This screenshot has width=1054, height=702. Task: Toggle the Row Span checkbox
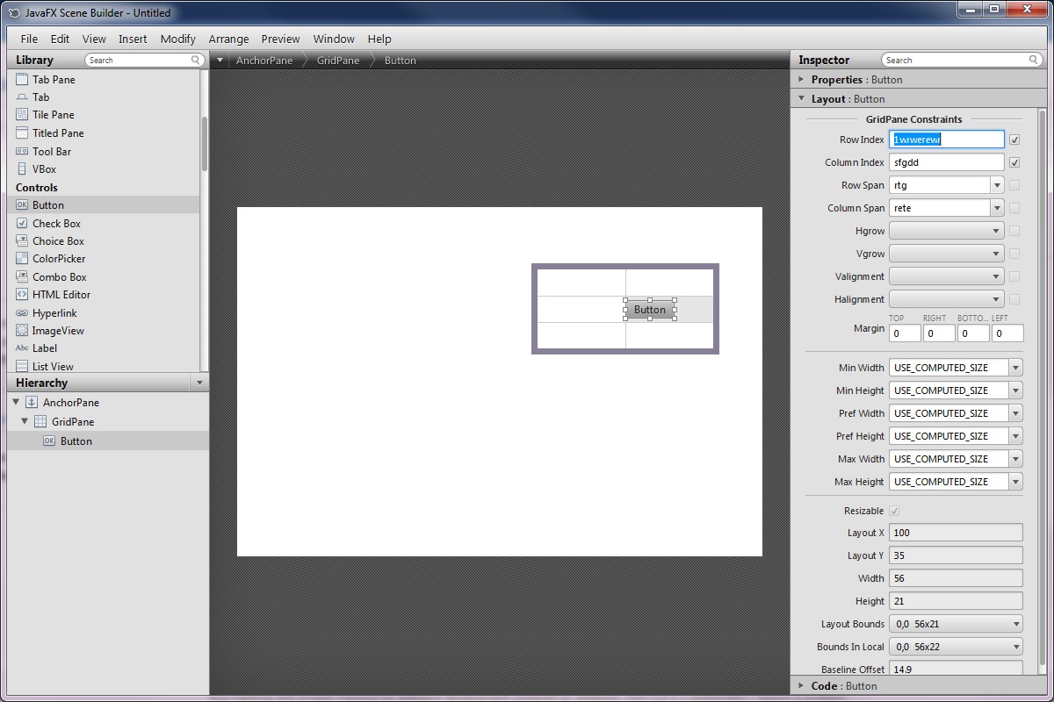pos(1014,185)
